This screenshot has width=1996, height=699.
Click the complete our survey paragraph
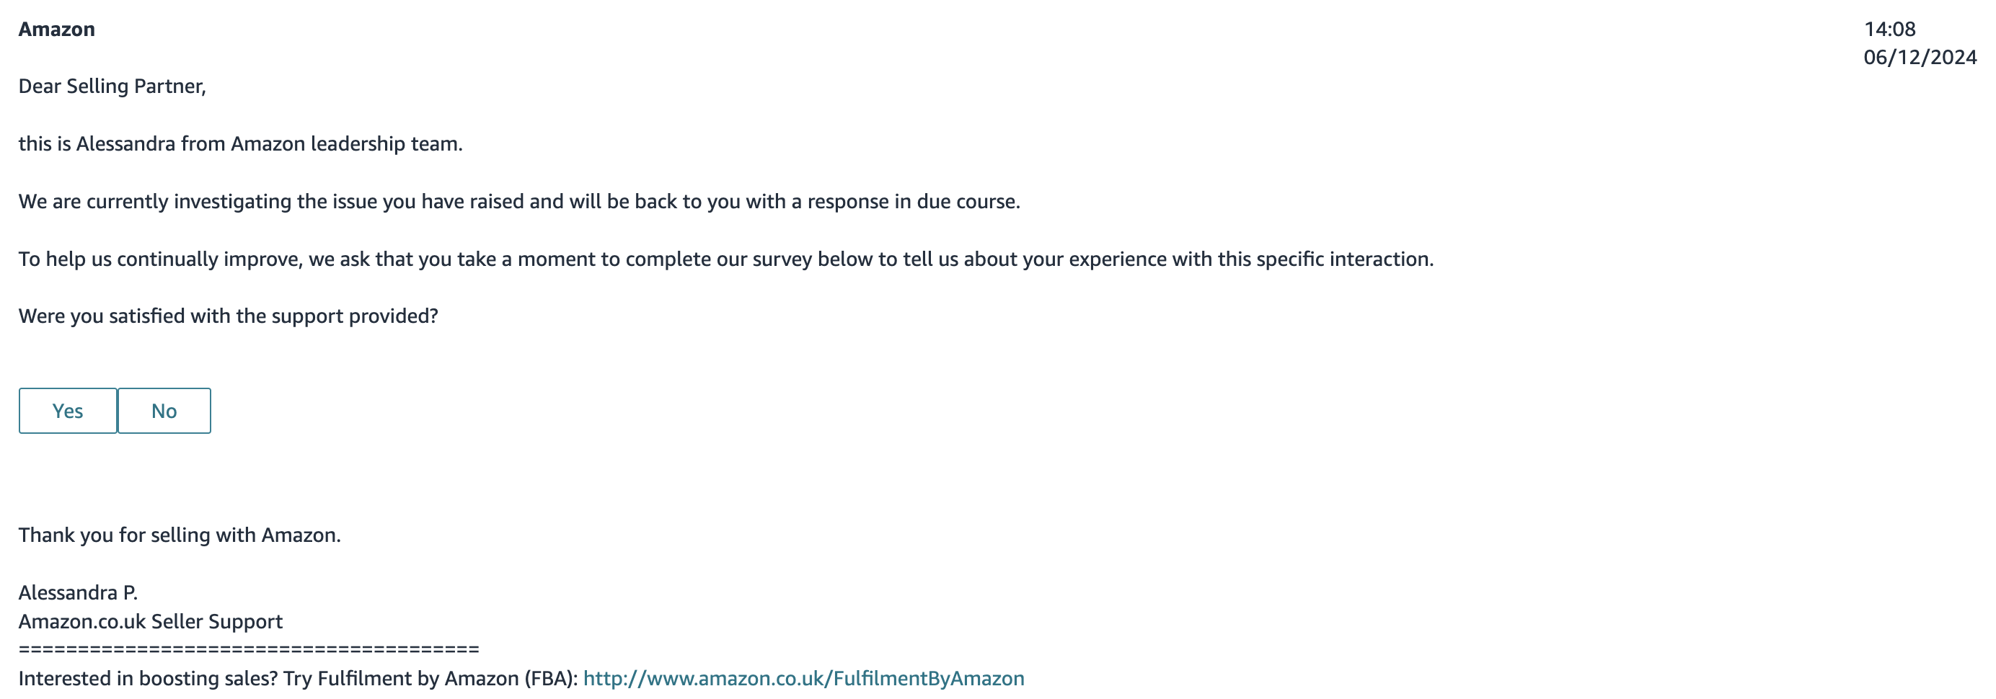(x=726, y=259)
